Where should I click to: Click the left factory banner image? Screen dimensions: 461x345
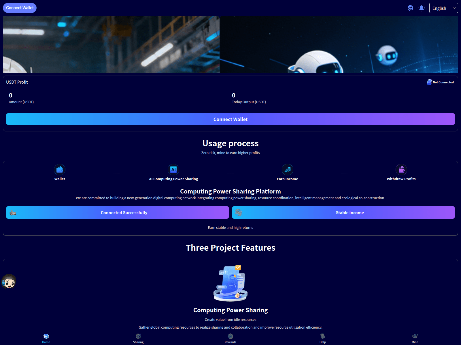[x=111, y=44]
